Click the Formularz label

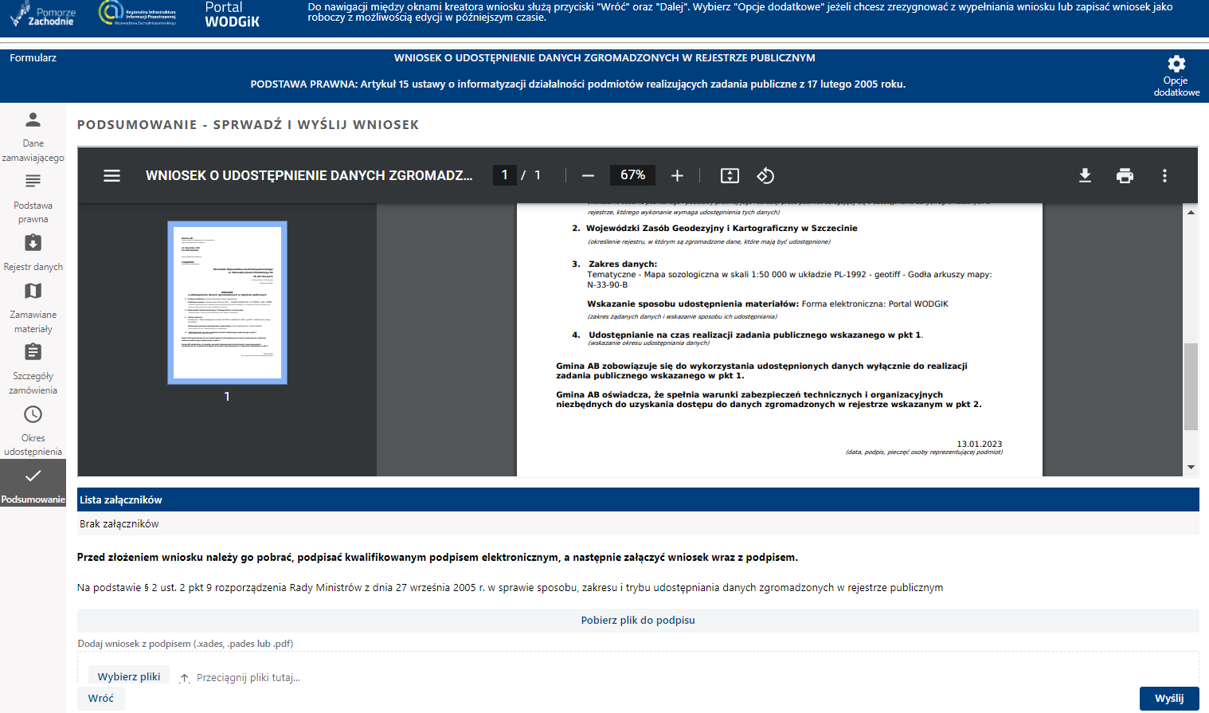point(32,57)
